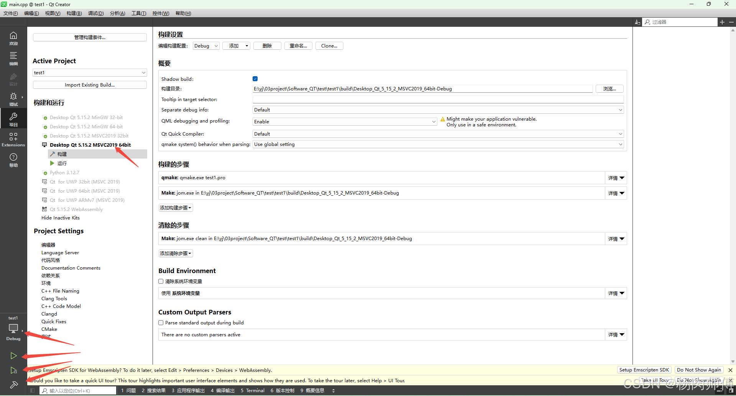Start debugging with the play-bug button
This screenshot has height=396, width=736.
[13, 370]
